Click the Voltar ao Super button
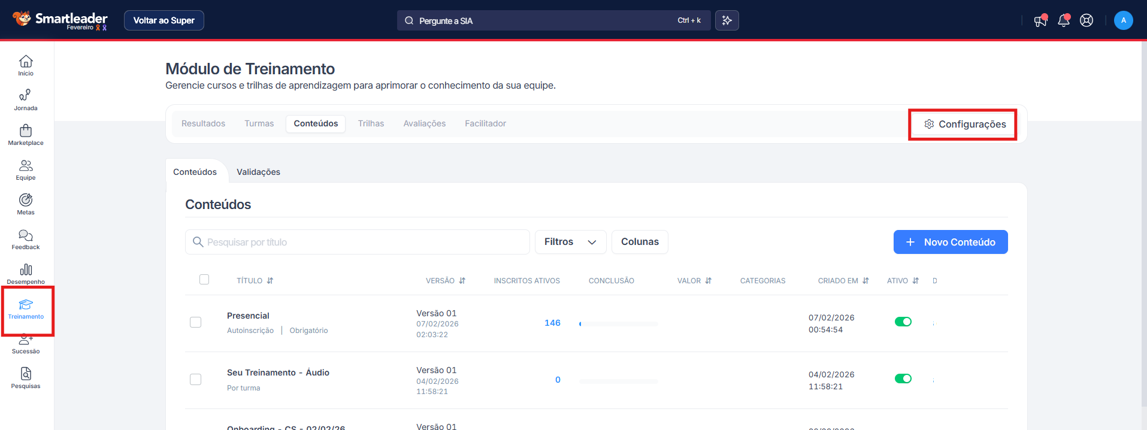The height and width of the screenshot is (430, 1147). point(164,20)
